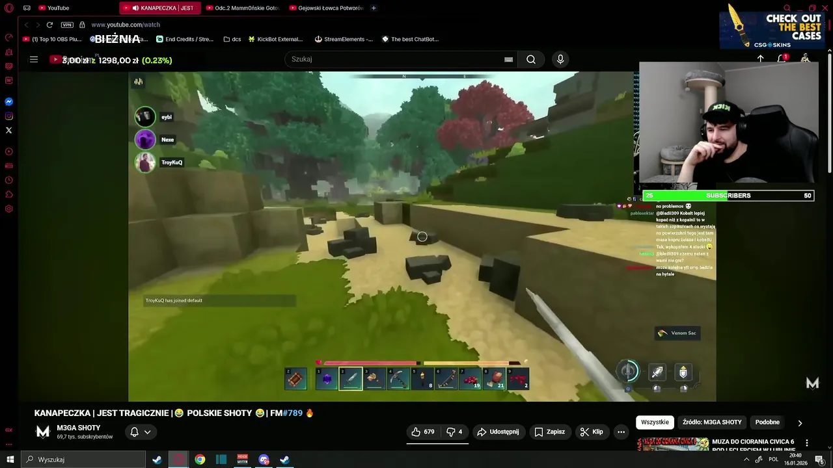Open YouTube notifications bell
Image resolution: width=833 pixels, height=468 pixels.
pyautogui.click(x=782, y=58)
